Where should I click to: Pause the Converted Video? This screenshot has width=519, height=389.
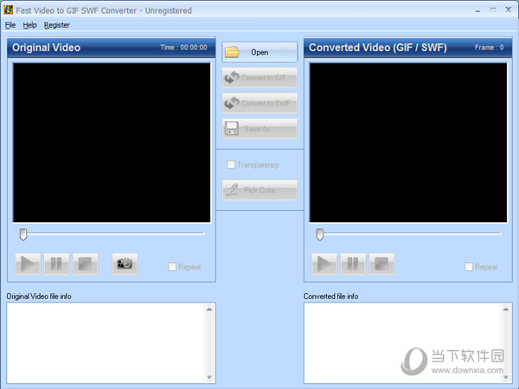tap(353, 264)
